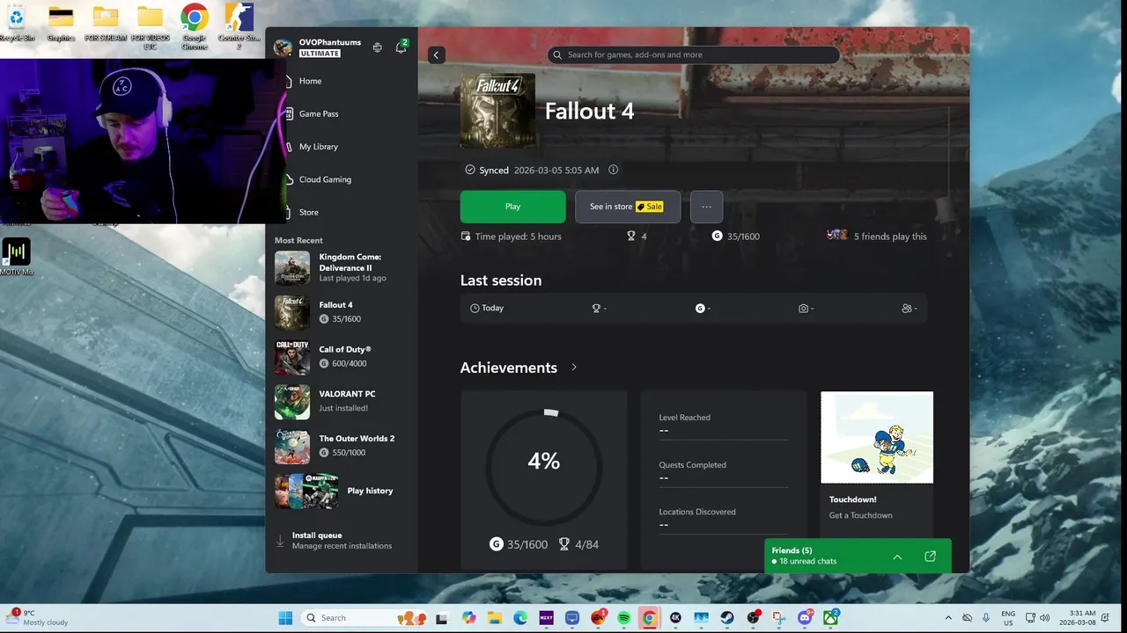The width and height of the screenshot is (1127, 633).
Task: Show hidden system tray icons
Action: (x=948, y=618)
